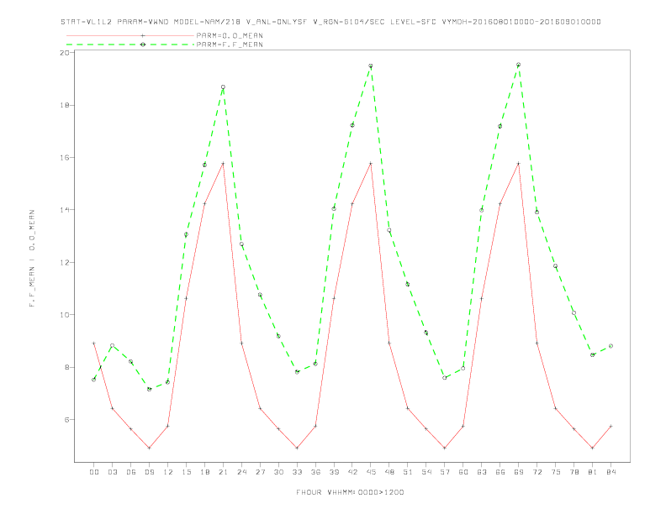Select the V_RGN=G104/SEC title segment
Viewport: 666px width, 514px height.
(x=349, y=22)
